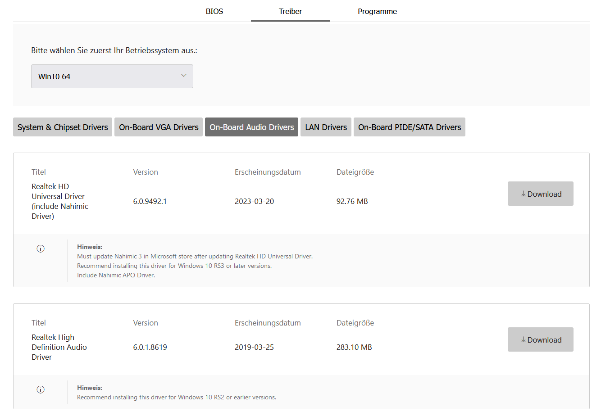
Task: Click download arrow icon for High Definition Audio Driver
Action: (524, 340)
